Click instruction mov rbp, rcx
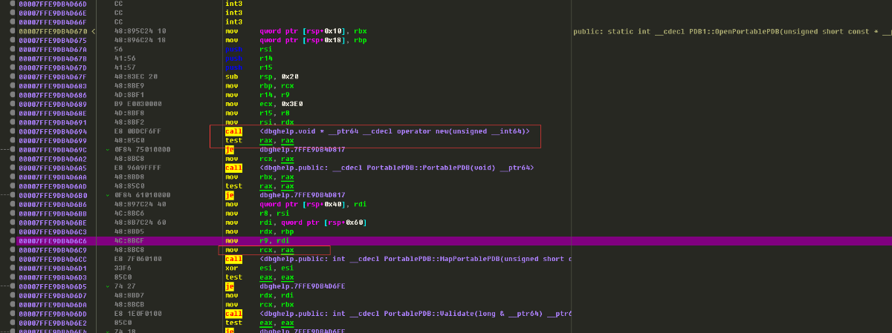Screen dimensions: 892x333 coord(259,86)
